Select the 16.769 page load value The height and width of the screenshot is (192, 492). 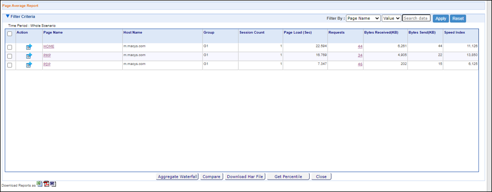pyautogui.click(x=321, y=55)
